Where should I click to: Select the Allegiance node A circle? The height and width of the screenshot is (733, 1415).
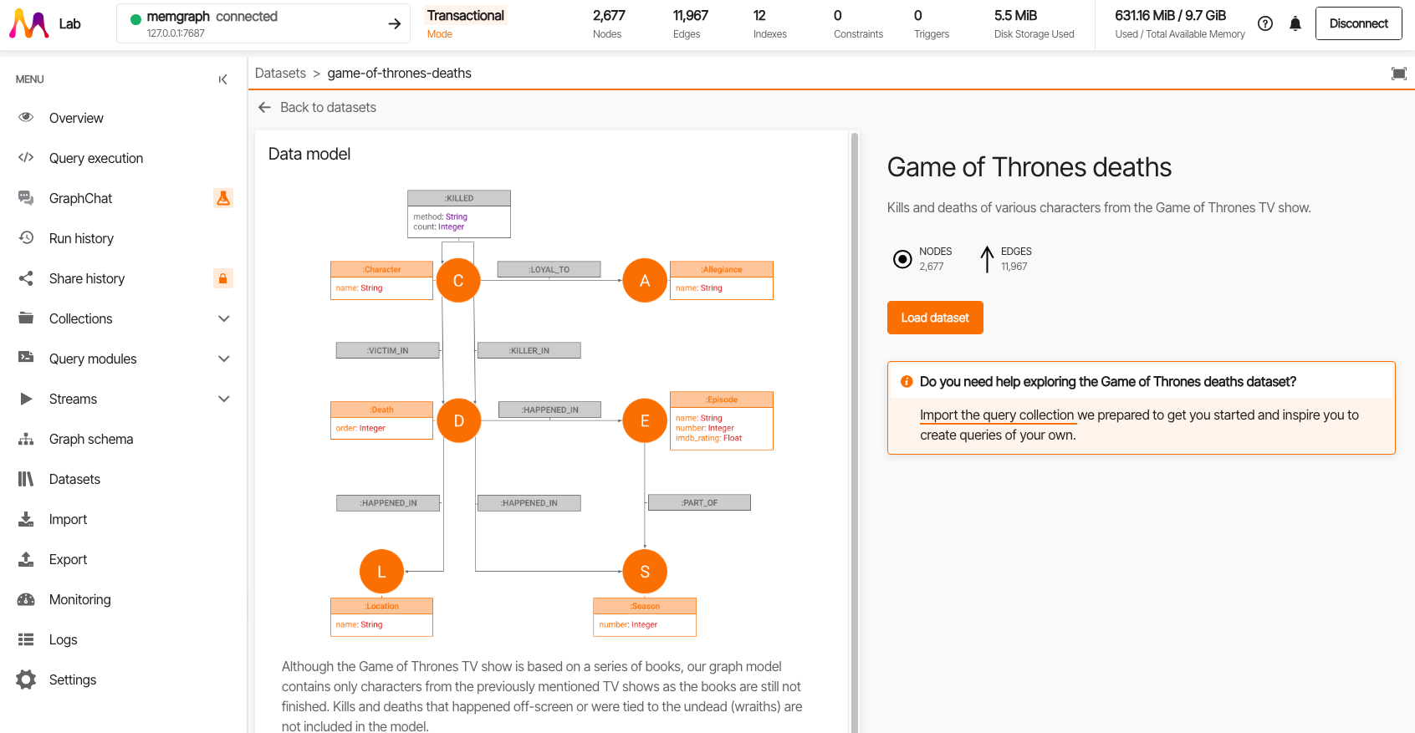click(x=645, y=281)
